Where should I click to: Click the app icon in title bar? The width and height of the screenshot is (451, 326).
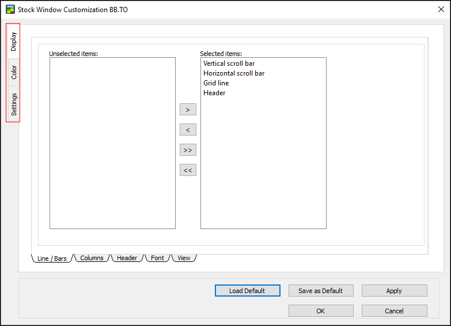tap(10, 9)
